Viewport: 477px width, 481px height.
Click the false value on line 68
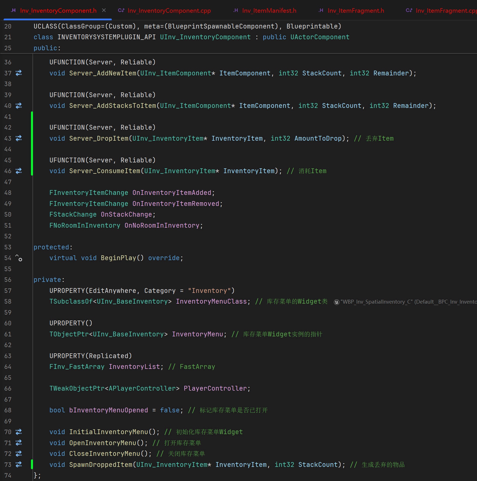[170, 410]
